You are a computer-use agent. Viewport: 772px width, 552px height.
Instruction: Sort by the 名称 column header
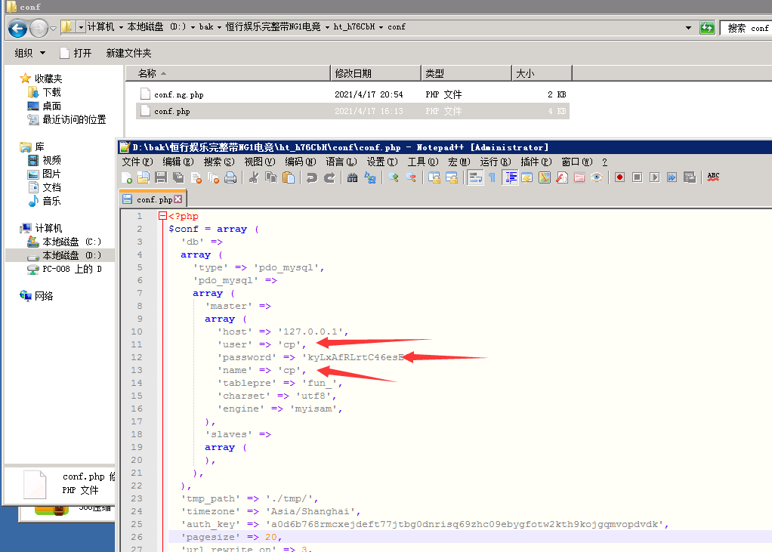click(228, 73)
